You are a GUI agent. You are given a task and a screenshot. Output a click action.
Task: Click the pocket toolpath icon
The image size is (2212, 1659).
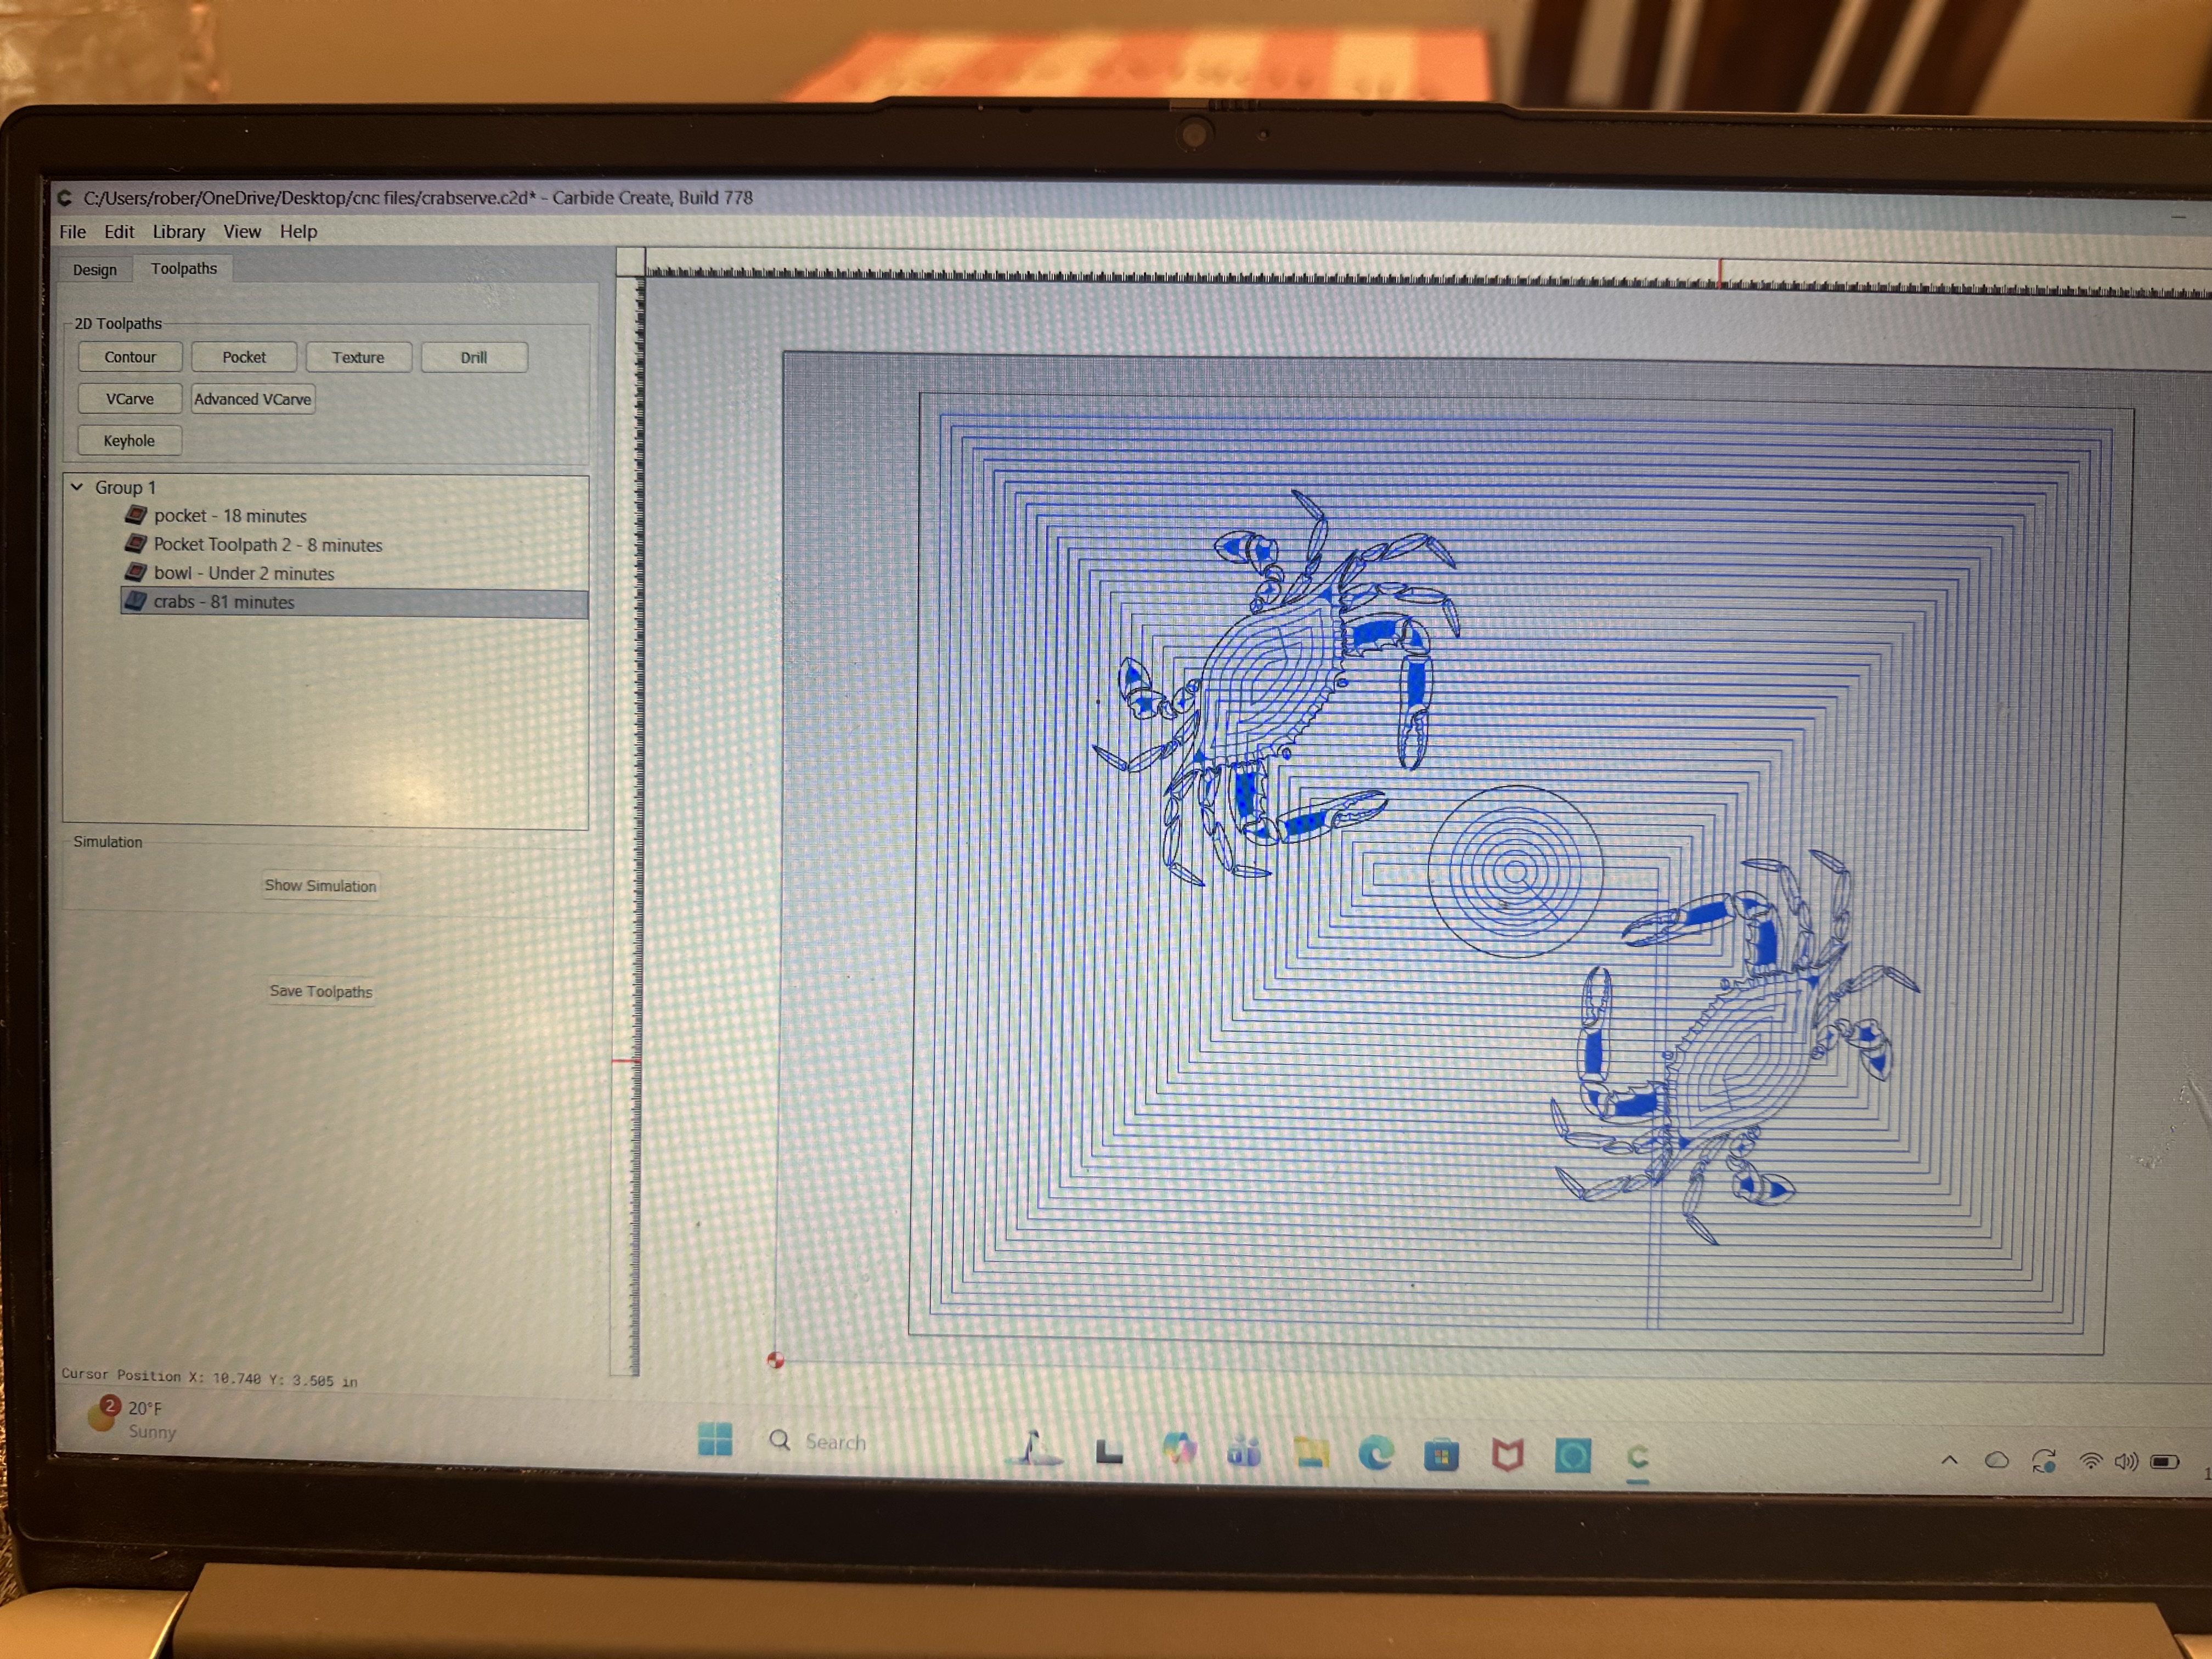tap(136, 515)
